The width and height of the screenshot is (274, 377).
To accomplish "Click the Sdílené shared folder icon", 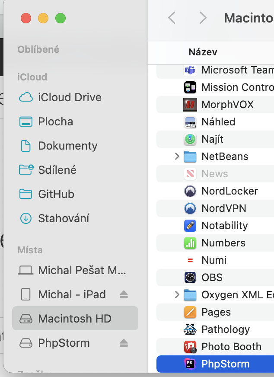I will pos(26,169).
